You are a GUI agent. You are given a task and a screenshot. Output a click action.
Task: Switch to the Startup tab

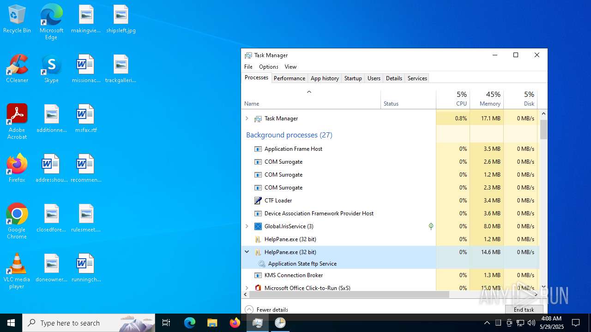353,78
